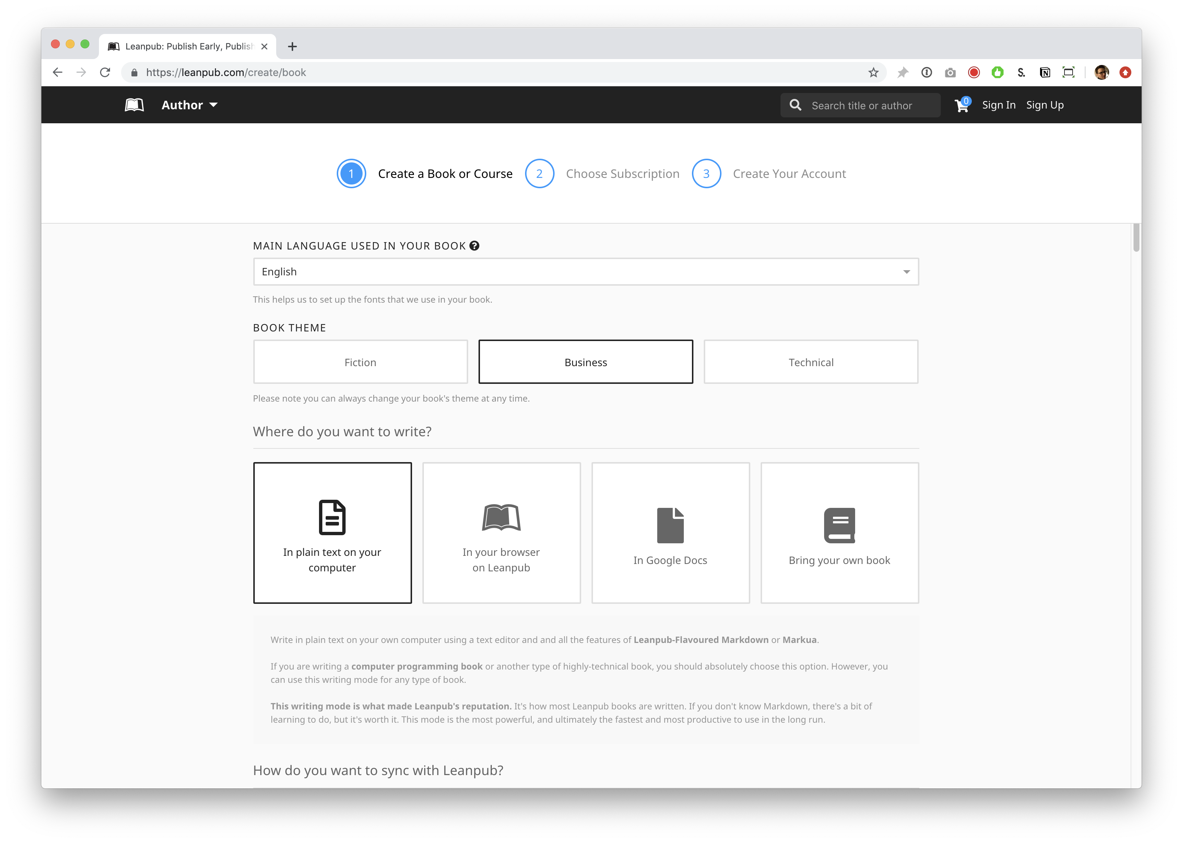This screenshot has width=1183, height=843.
Task: Choose In Google Docs writing option
Action: coord(670,533)
